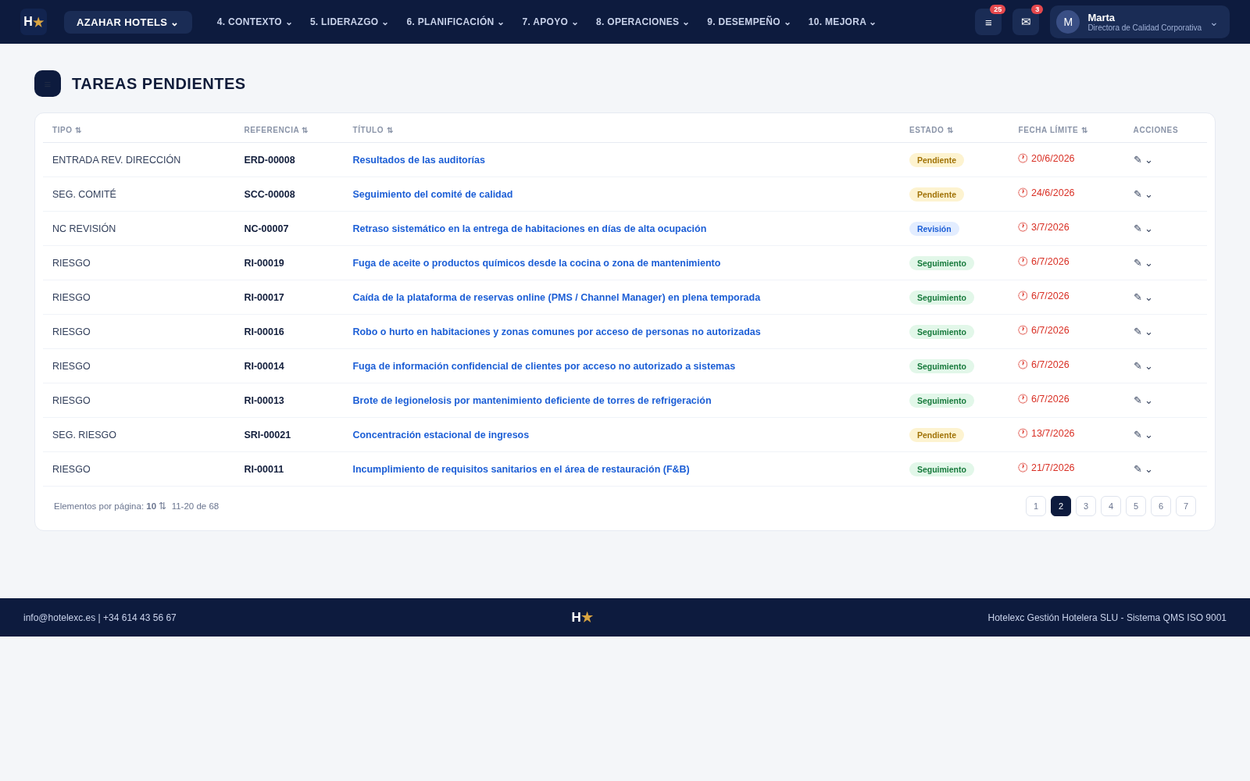Click the H★ logo in the top bar
The width and height of the screenshot is (1250, 781).
(34, 22)
